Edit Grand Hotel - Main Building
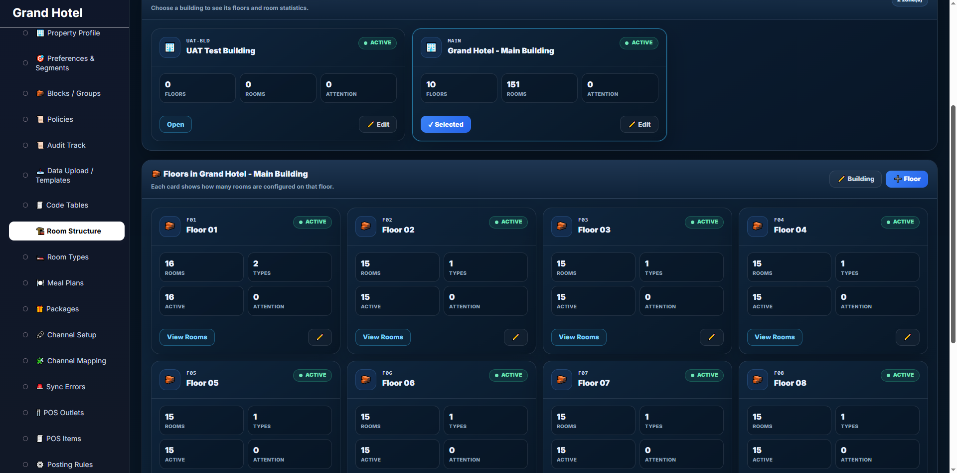The height and width of the screenshot is (473, 957). coord(639,124)
